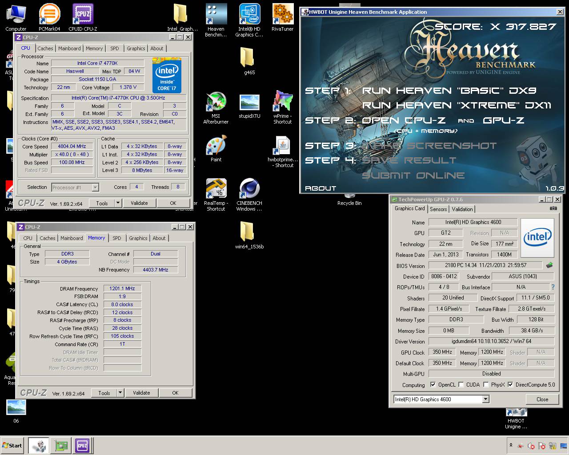The width and height of the screenshot is (569, 455).
Task: Expand Tools dropdown arrow in top CPU-Z
Action: [118, 203]
